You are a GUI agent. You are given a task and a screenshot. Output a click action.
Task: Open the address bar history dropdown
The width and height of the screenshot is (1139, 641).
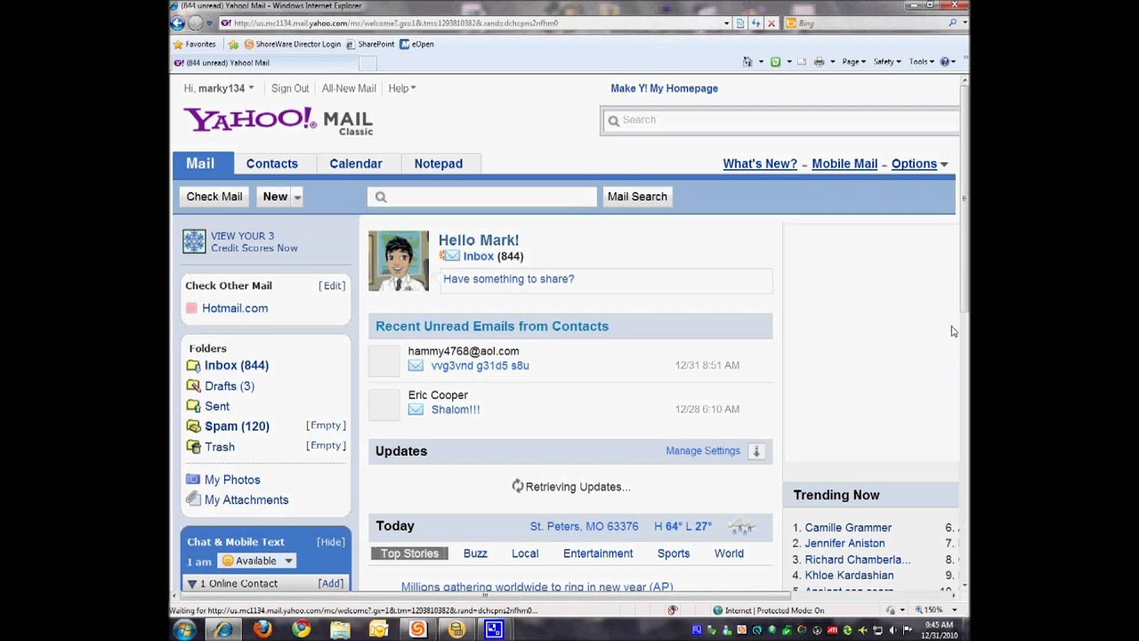(x=726, y=23)
